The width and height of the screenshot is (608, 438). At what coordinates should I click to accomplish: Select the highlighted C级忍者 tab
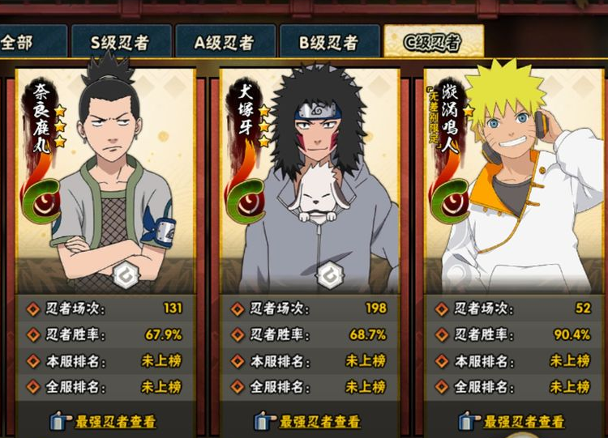pos(434,41)
